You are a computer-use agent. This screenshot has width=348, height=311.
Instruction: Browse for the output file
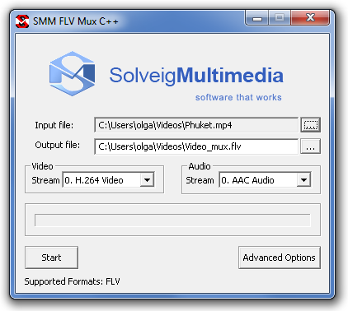(x=310, y=146)
